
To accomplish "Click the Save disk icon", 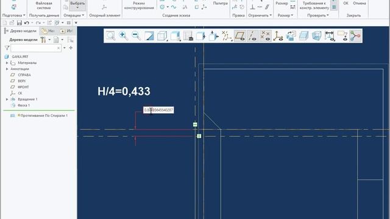I will coord(19,23).
